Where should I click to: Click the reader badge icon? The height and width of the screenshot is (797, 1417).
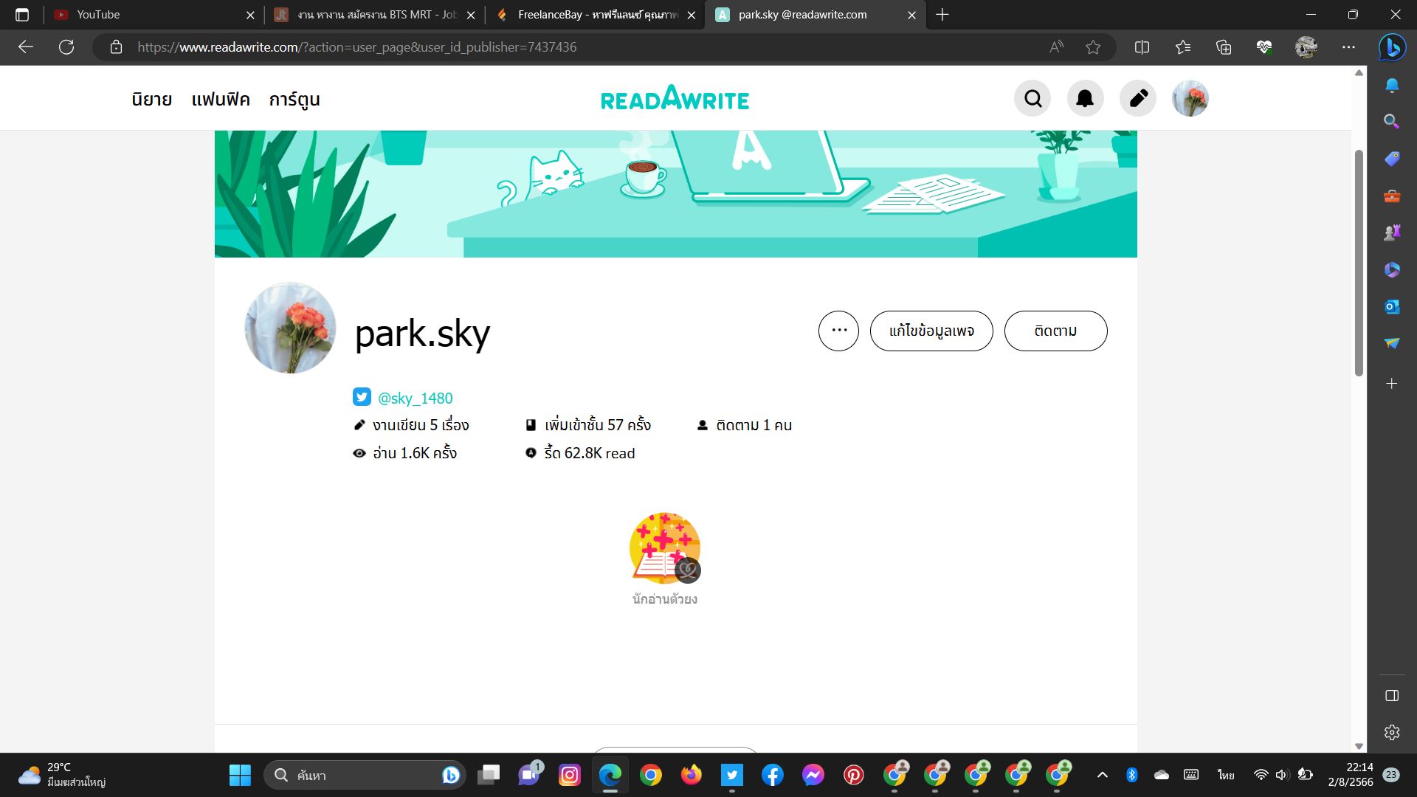tap(664, 548)
